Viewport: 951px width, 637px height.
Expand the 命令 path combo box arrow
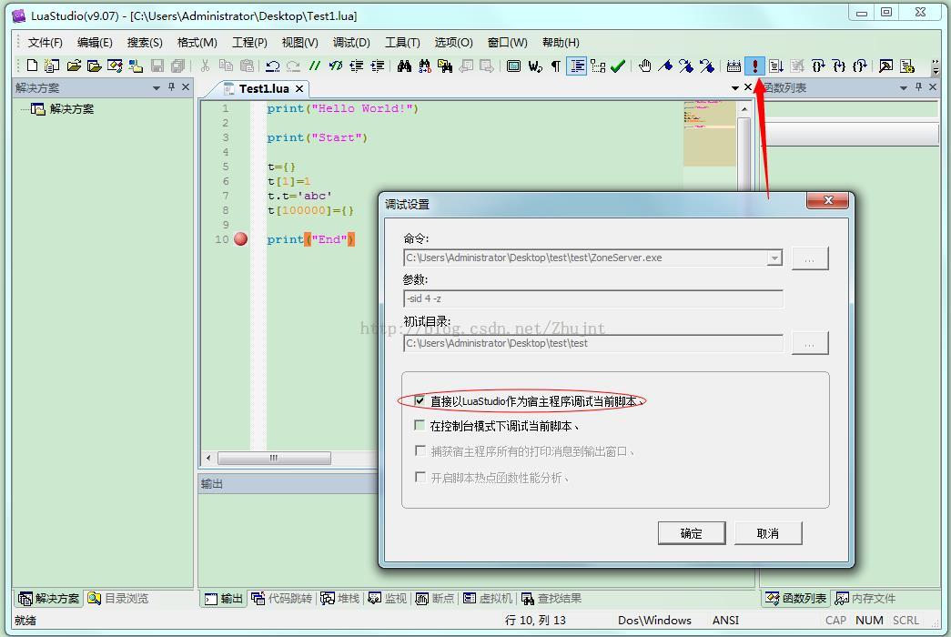(x=774, y=258)
